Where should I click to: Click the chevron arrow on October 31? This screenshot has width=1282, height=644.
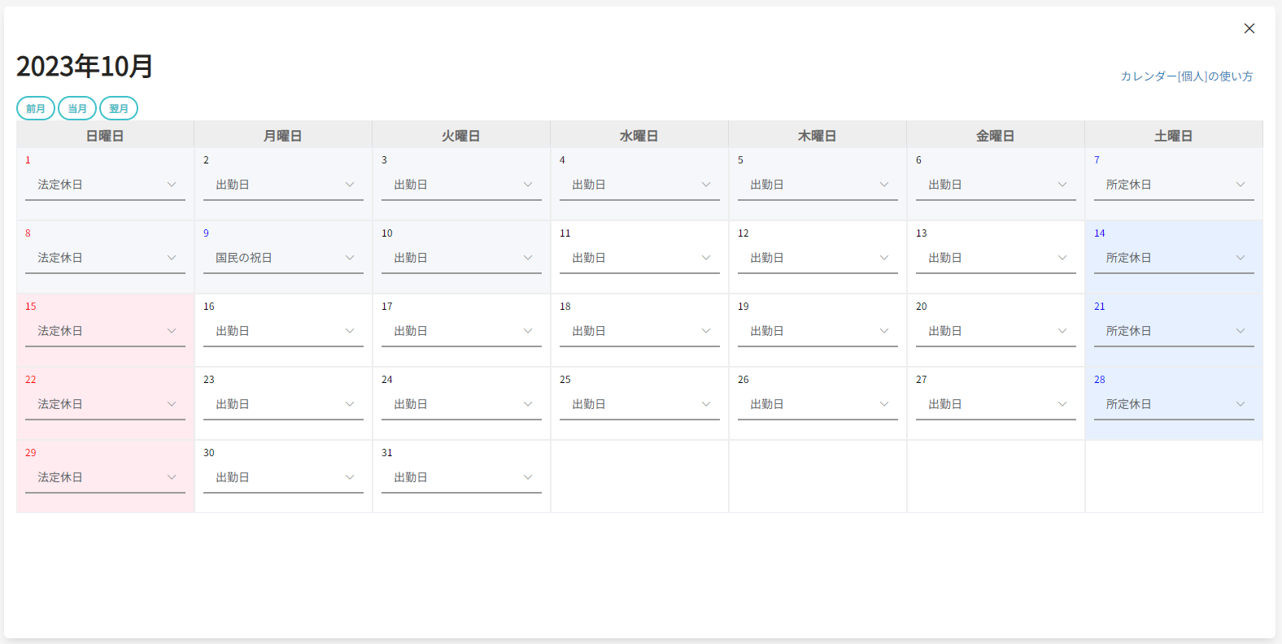click(528, 477)
